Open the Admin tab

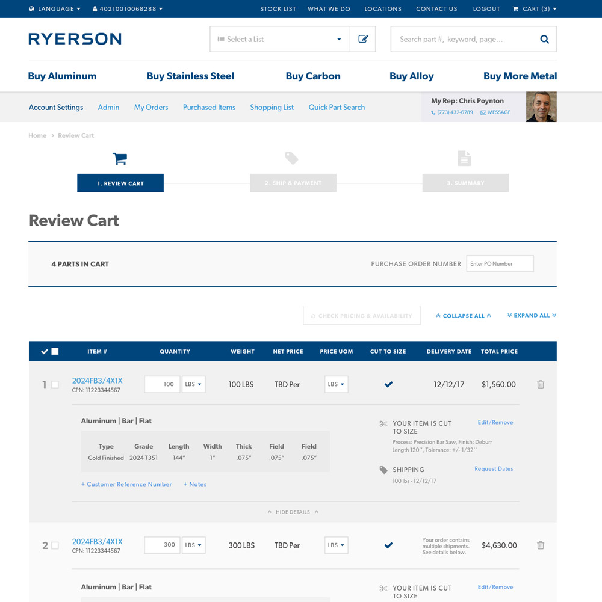coord(108,108)
